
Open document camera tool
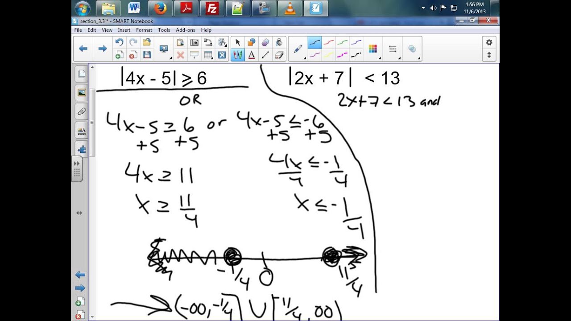point(208,42)
